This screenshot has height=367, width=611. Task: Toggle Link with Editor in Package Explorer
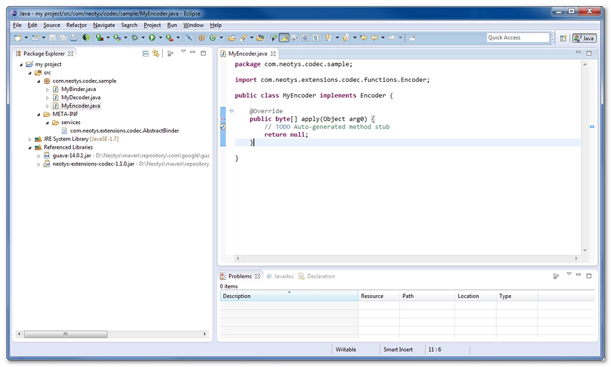(156, 53)
